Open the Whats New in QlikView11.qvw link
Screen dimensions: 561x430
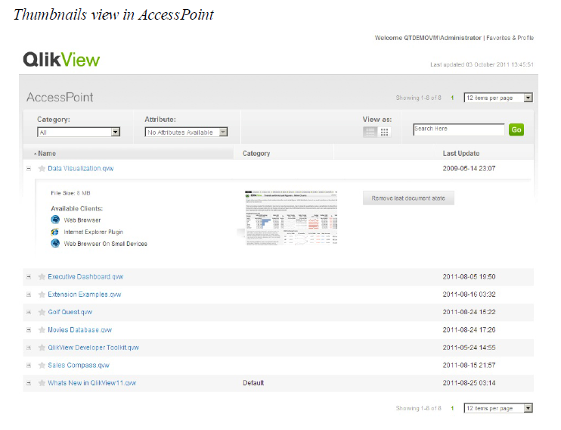coord(92,383)
